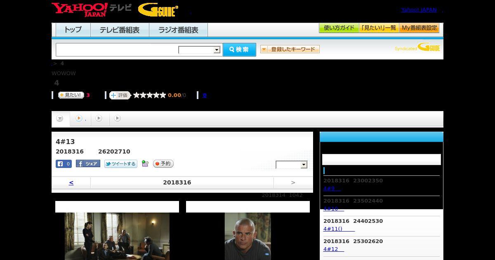Open the 登録したキーワード dropdown button
Viewport: 495px width, 260px height.
click(x=290, y=50)
